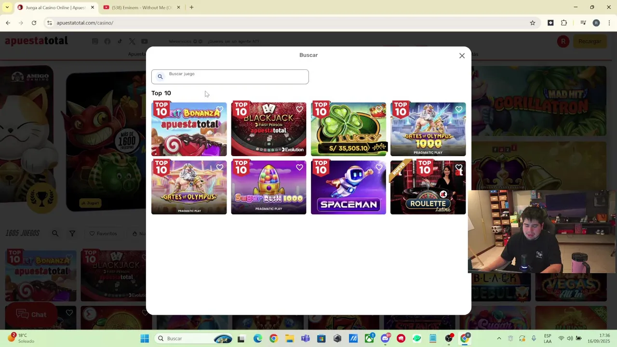
Task: Click the Sweet Bonanza tile behind dialog
Action: [41, 275]
